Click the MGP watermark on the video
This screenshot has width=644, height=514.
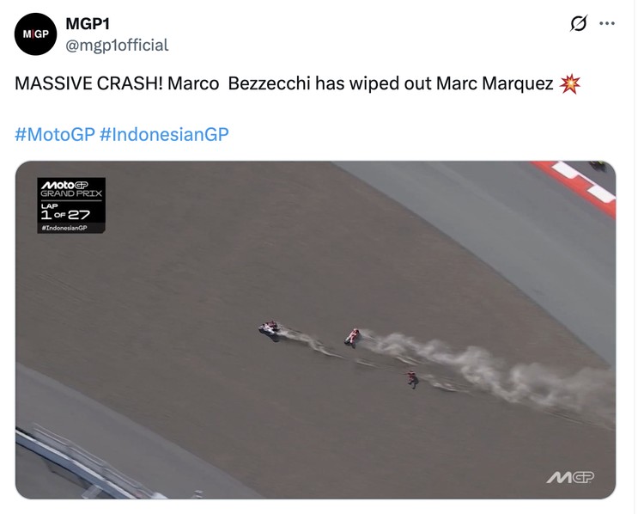pos(570,477)
